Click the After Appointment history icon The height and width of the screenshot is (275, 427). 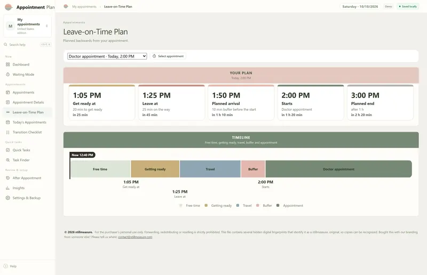click(7, 178)
